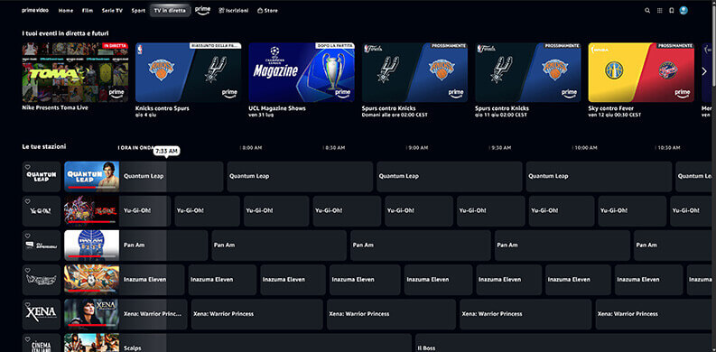Click the 'ven 12 giu 00:30 CEST' text

coord(615,115)
